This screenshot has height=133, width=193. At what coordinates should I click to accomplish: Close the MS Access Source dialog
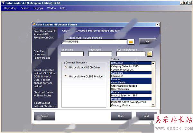coord(157,24)
